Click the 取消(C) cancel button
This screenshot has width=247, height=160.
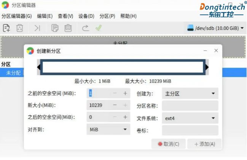(x=168, y=144)
